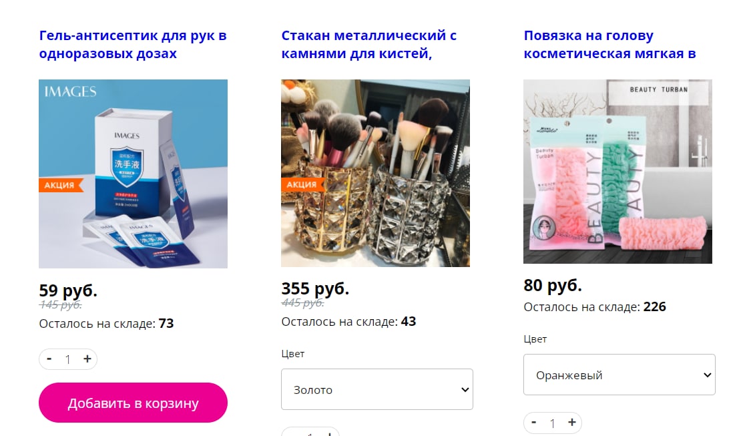Open the Стакан металлический с камнями title link
The height and width of the screenshot is (436, 745).
368,44
